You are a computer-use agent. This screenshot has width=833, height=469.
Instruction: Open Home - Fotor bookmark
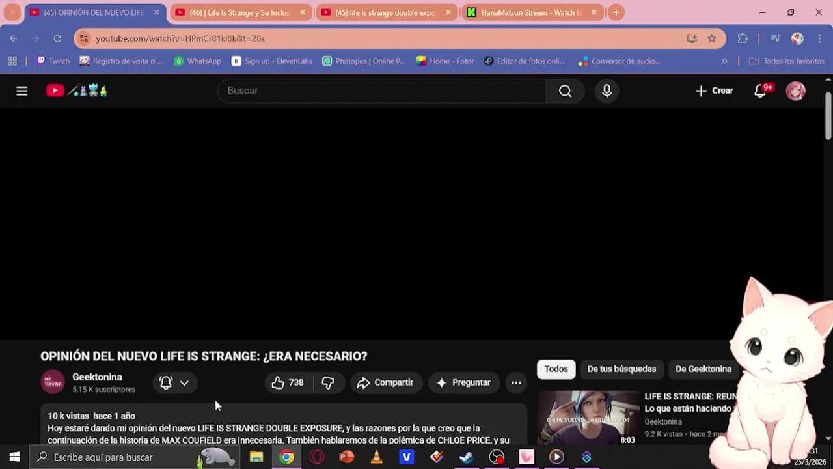click(446, 61)
